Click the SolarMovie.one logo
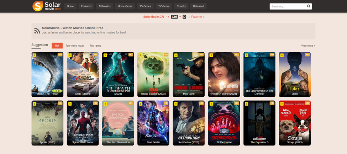The image size is (347, 154). click(x=47, y=6)
